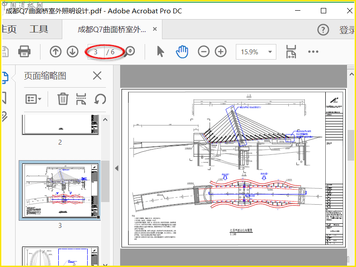The image size is (356, 267).
Task: Go to next page with down arrow
Action: tap(73, 52)
